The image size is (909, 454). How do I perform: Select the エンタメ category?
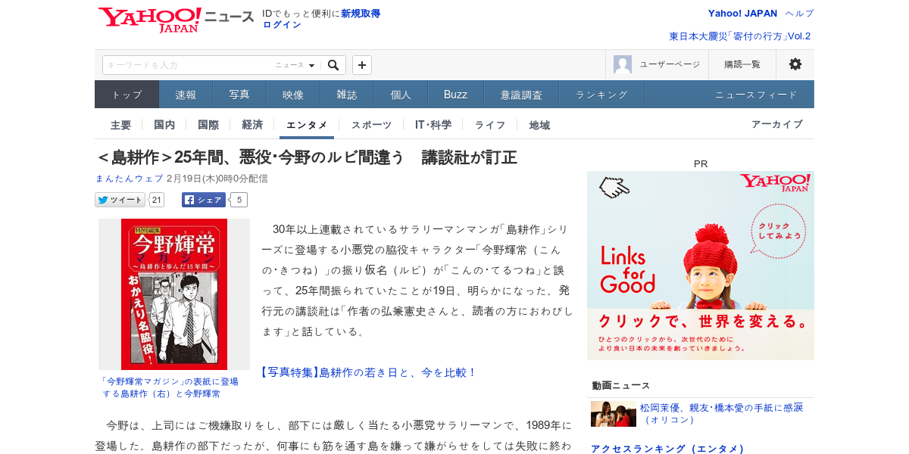tap(307, 125)
